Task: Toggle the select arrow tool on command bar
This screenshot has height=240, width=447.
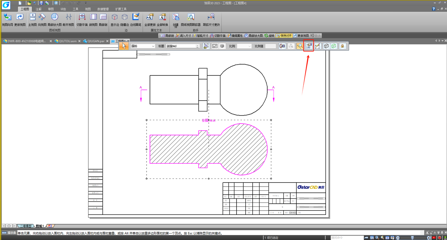Action: pyautogui.click(x=124, y=46)
